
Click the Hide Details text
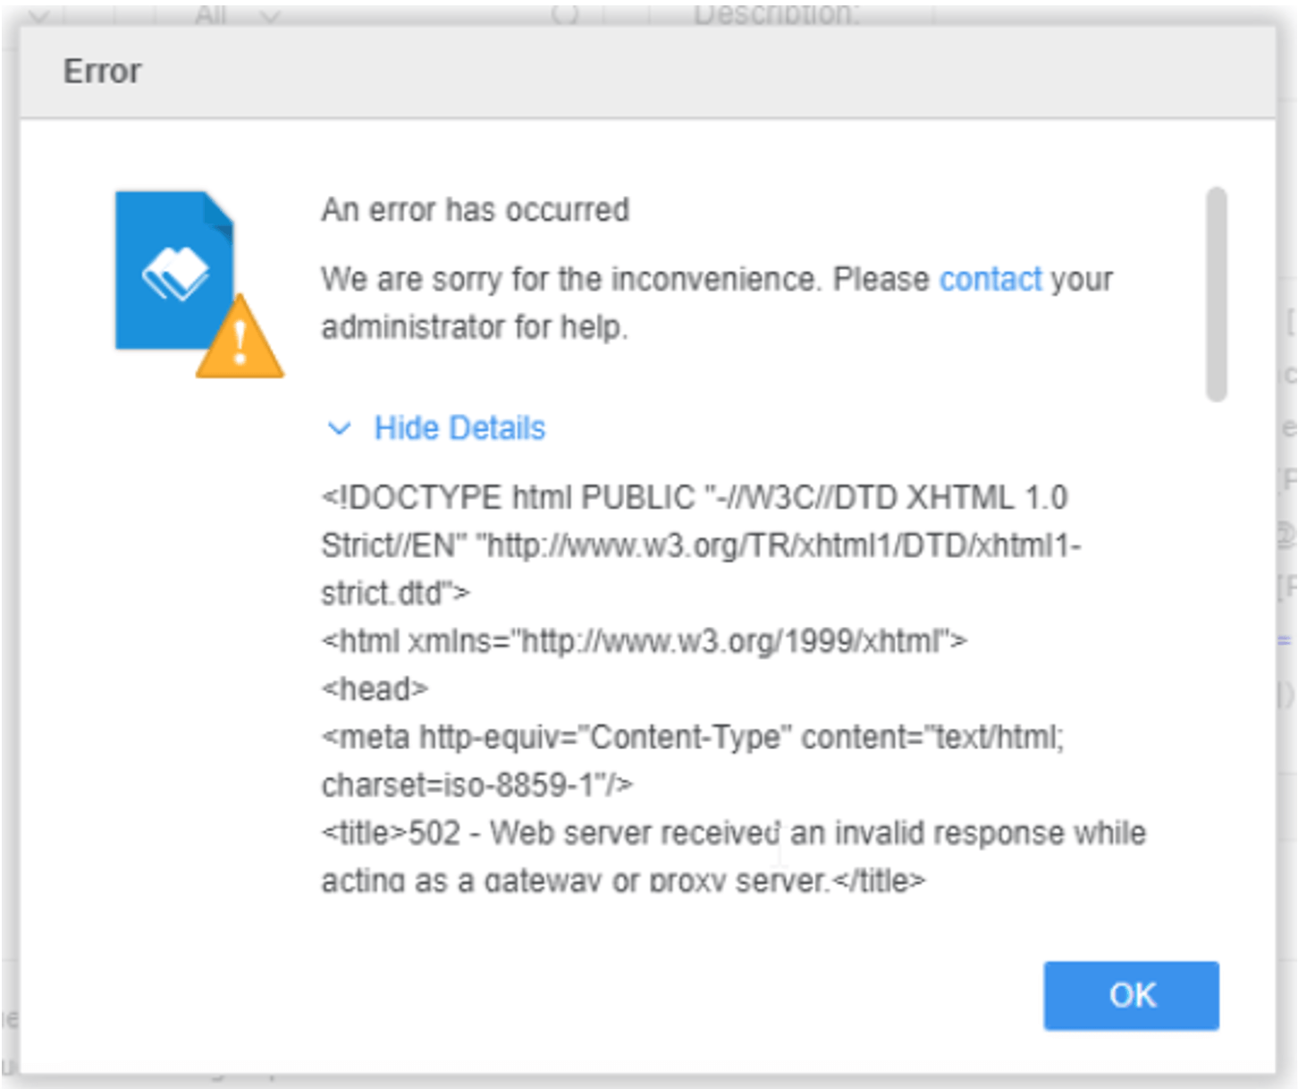(459, 428)
